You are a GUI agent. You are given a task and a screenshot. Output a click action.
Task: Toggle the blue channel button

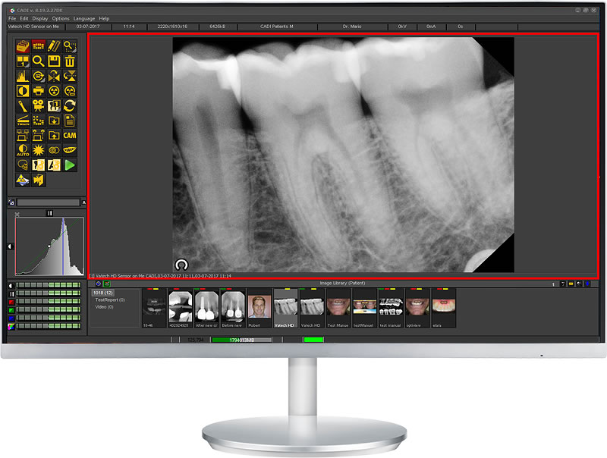tap(11, 318)
